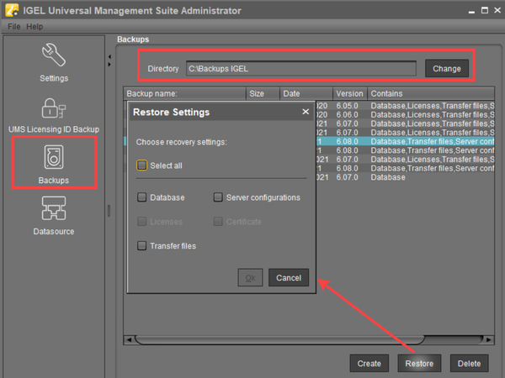Select the Backups sidebar icon

(54, 163)
